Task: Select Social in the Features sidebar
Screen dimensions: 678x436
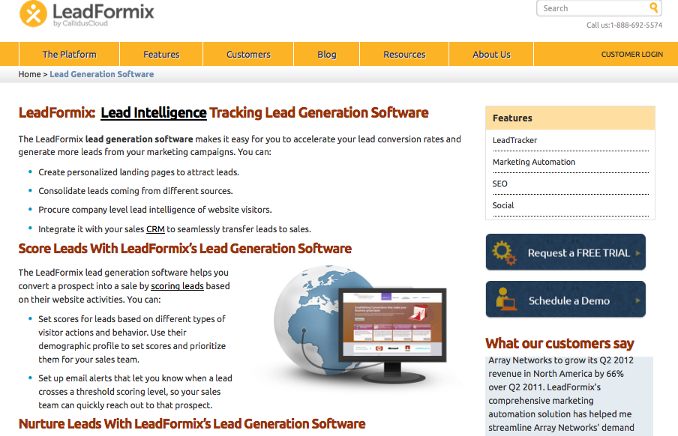Action: click(503, 206)
